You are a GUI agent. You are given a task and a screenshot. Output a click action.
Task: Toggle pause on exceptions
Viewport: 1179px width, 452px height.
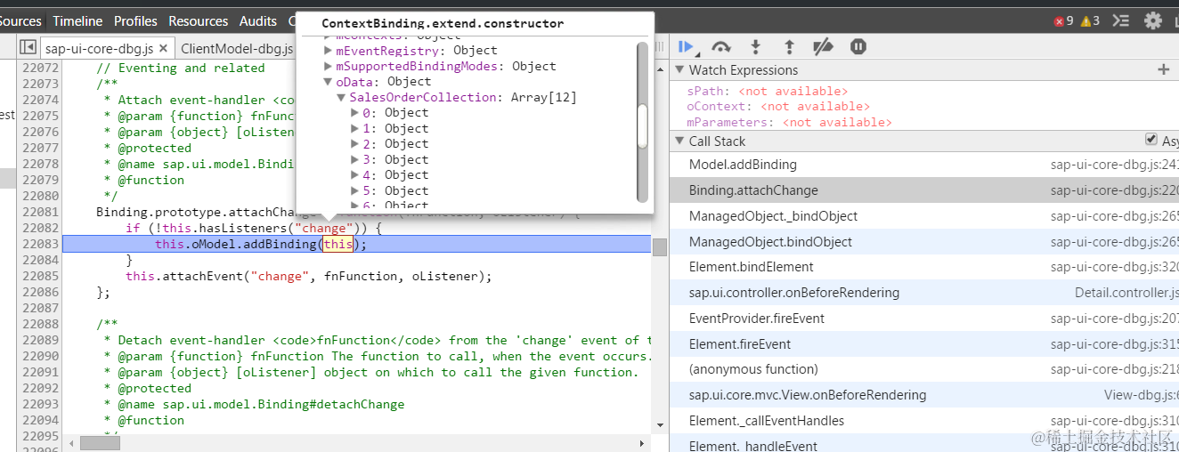tap(858, 46)
